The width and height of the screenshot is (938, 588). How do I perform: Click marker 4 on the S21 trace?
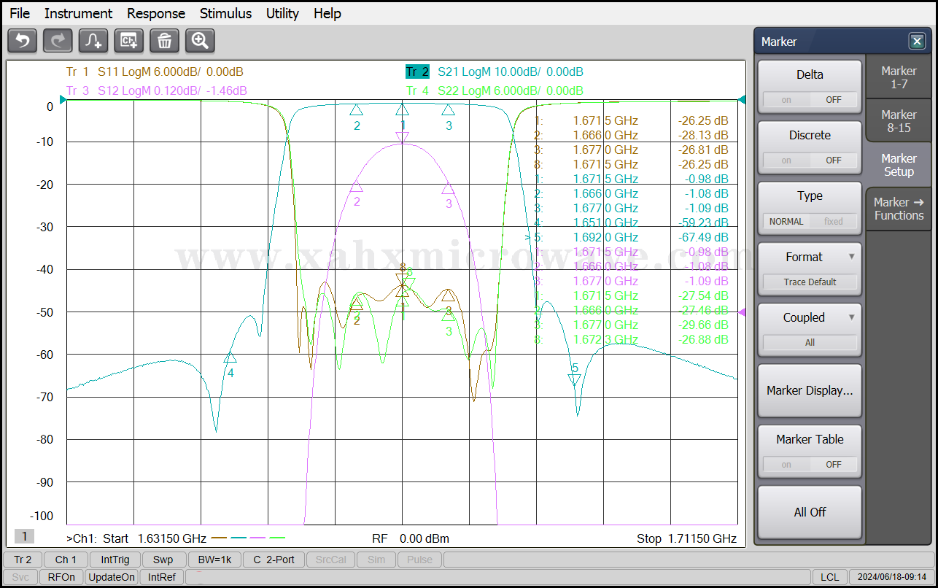click(x=230, y=358)
